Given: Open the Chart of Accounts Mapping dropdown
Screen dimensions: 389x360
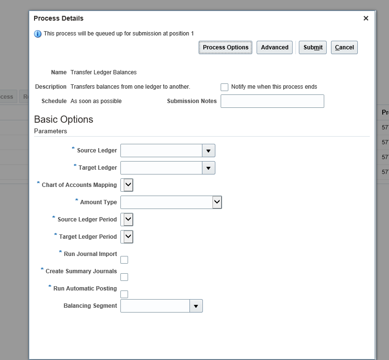Looking at the screenshot, I should coord(127,185).
